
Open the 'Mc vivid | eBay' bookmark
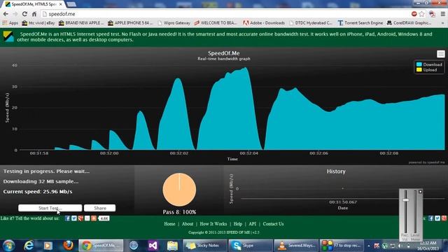tap(38, 23)
